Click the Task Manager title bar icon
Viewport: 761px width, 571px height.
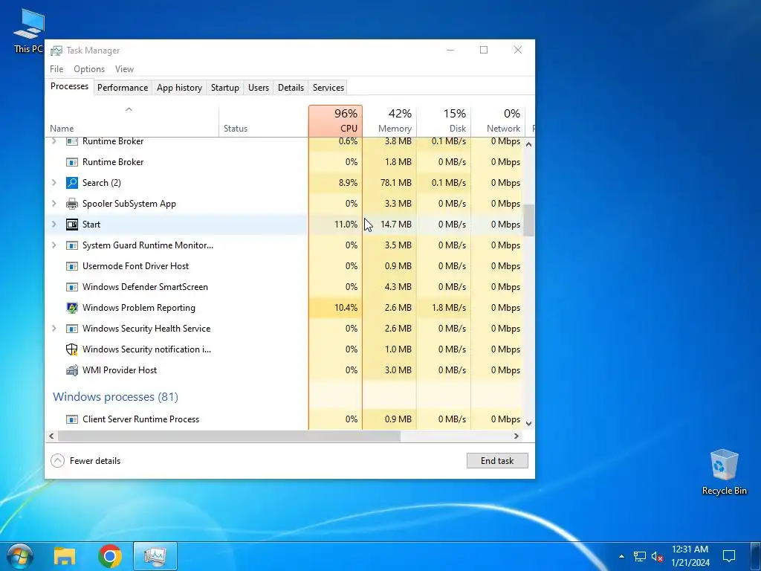56,51
